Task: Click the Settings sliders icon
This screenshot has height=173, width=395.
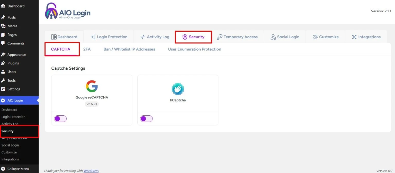Action: pyautogui.click(x=3, y=89)
